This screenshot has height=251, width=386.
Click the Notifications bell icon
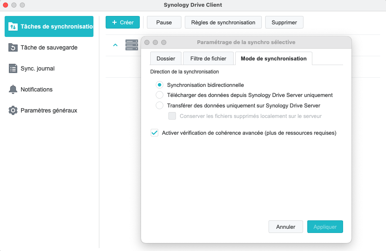click(x=13, y=89)
